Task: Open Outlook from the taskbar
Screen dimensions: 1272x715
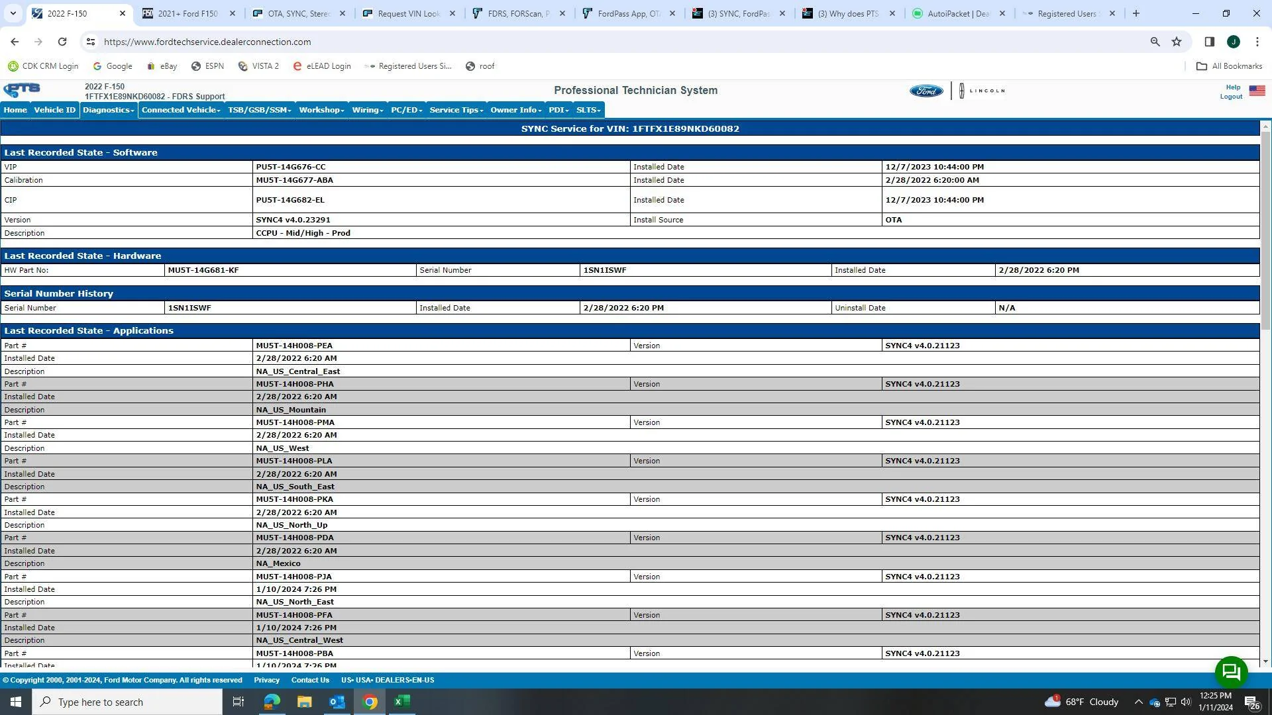Action: 337,702
